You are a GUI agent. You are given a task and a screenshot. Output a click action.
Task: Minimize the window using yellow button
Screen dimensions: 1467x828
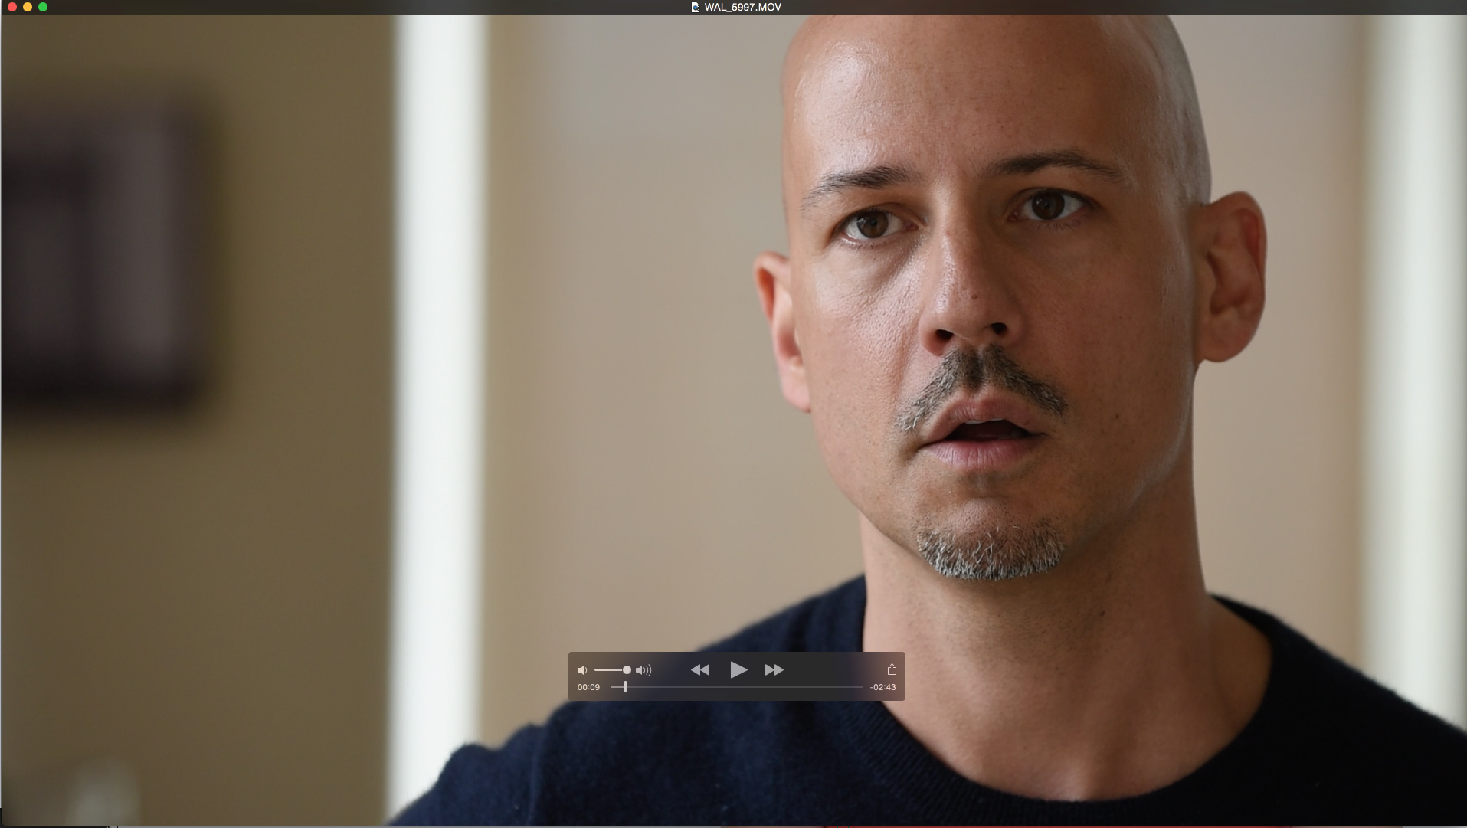[28, 7]
